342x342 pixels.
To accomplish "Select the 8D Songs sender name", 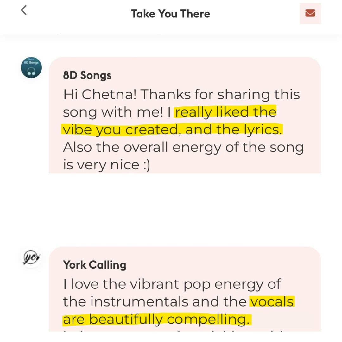I will [87, 75].
